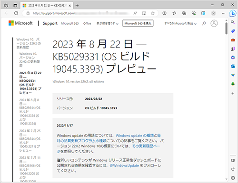Open the green tree sidebar icon

click(233, 84)
